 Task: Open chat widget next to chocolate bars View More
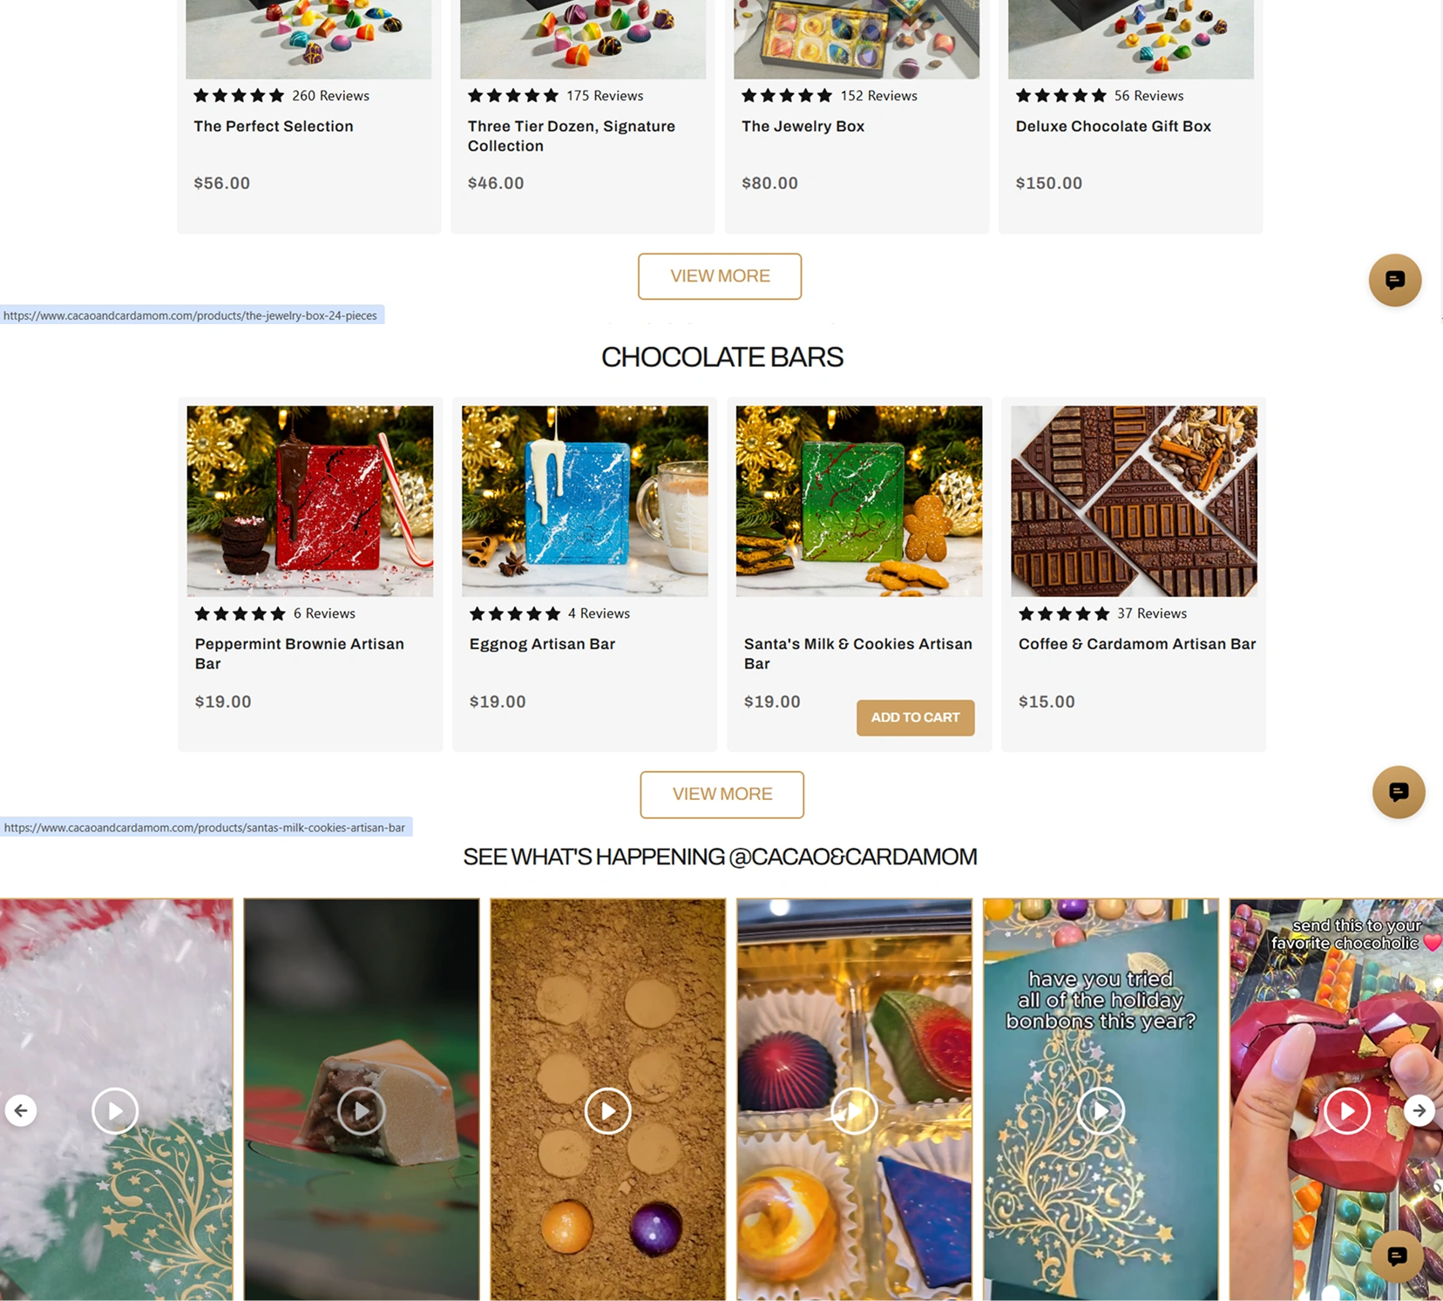click(x=1398, y=791)
